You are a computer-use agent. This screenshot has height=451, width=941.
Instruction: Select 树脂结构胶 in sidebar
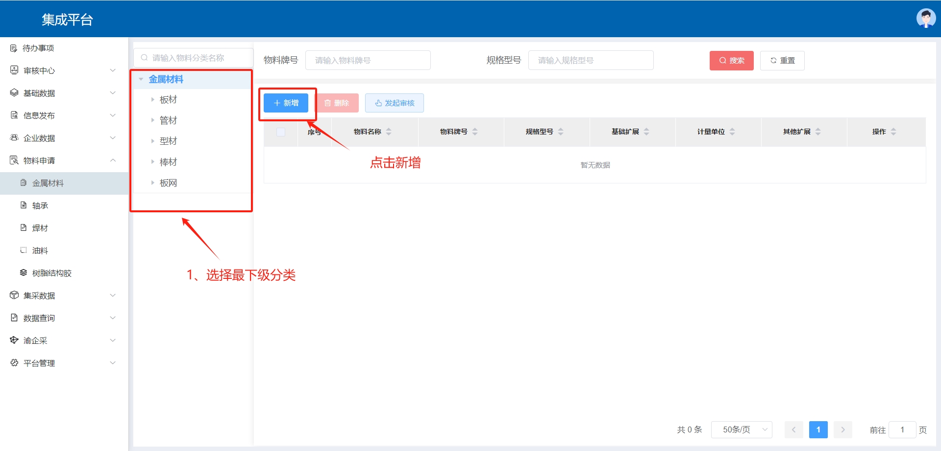tap(51, 273)
